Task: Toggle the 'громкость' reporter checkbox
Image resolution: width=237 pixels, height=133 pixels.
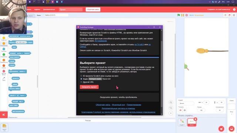Action: coord(10,78)
